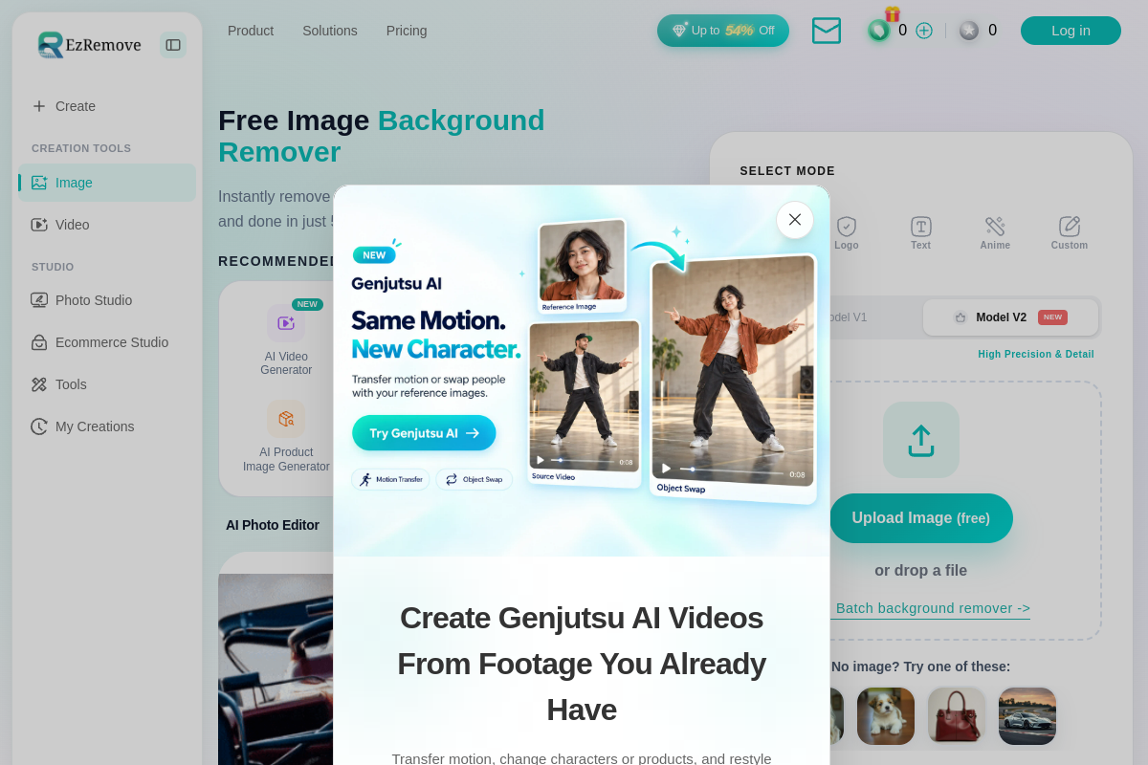
Task: Play the Object Swap video preview
Action: [x=667, y=469]
